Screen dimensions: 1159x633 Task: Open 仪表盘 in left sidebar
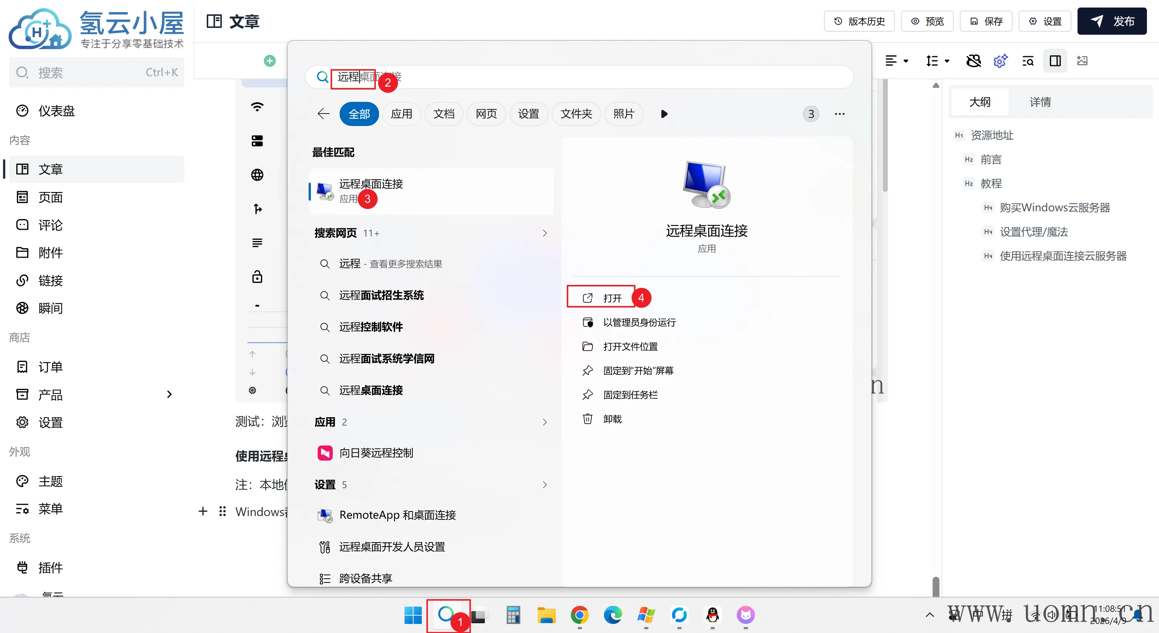pos(56,111)
